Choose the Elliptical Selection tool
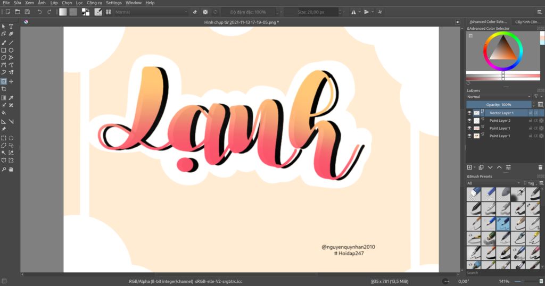Screen dimensions: 545x286 pos(11,138)
